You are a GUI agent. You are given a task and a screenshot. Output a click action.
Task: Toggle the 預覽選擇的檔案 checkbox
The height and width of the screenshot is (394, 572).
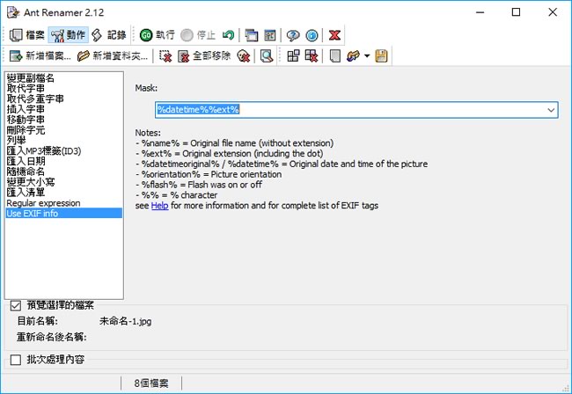click(x=15, y=306)
